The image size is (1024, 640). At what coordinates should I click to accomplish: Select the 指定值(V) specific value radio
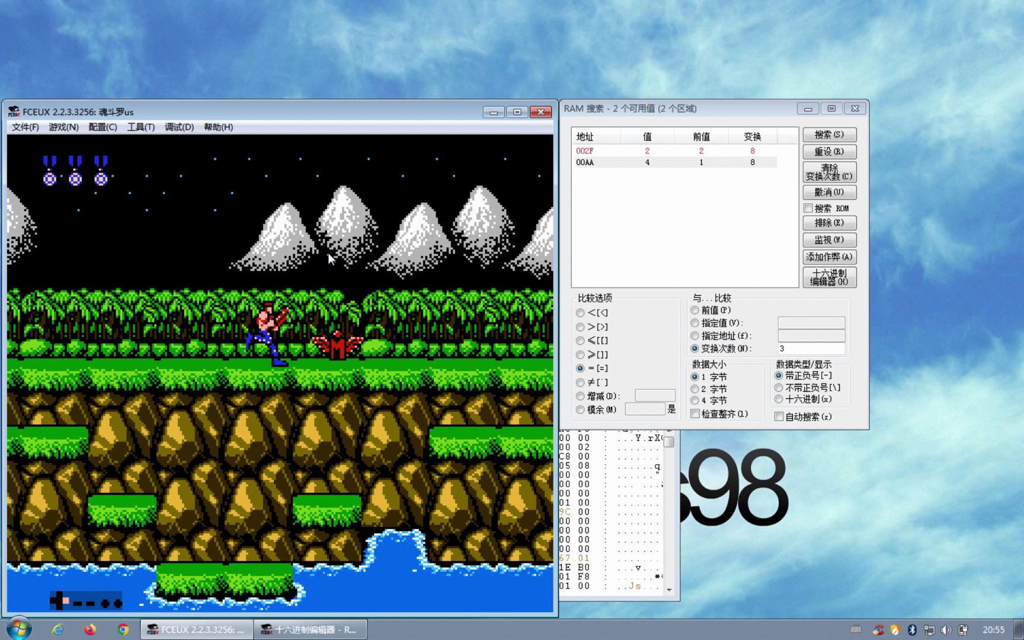(695, 323)
